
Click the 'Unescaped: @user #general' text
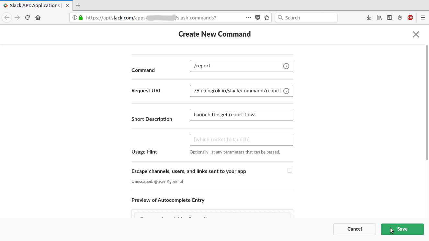tap(157, 181)
